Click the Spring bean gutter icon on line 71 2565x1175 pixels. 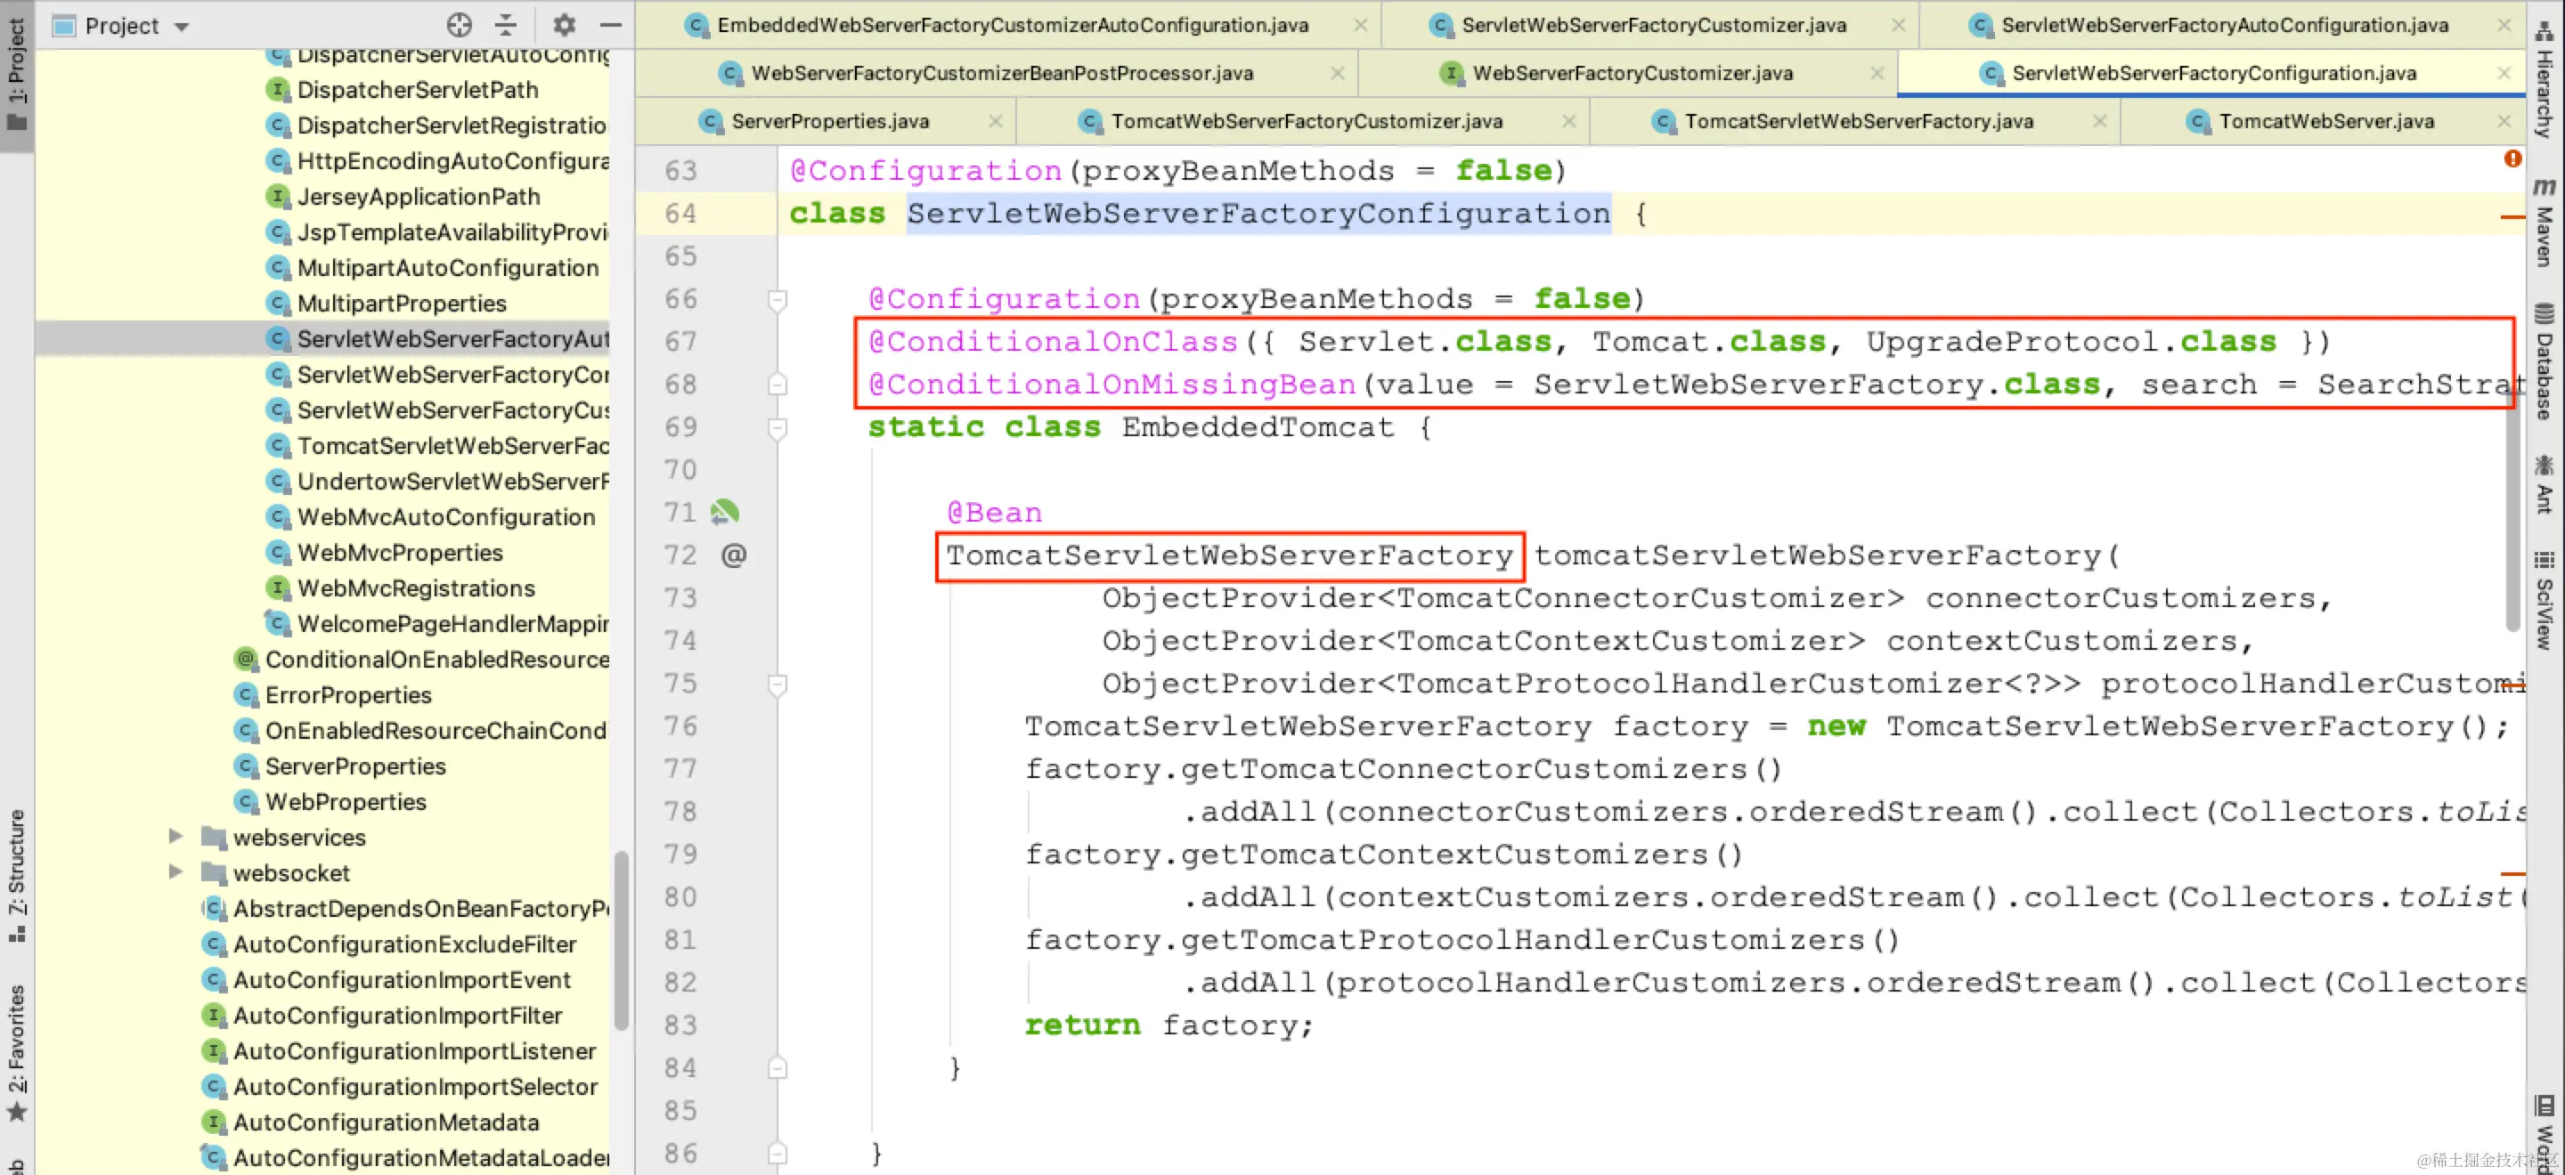pos(725,513)
